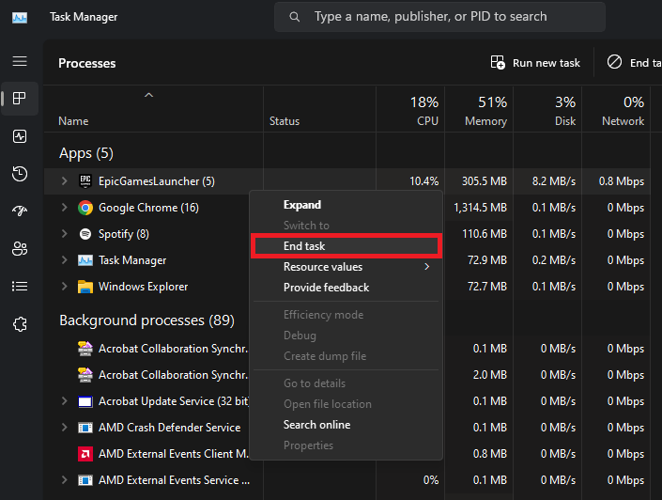This screenshot has width=662, height=500.
Task: Expand the Task Manager process row
Action: coord(64,260)
